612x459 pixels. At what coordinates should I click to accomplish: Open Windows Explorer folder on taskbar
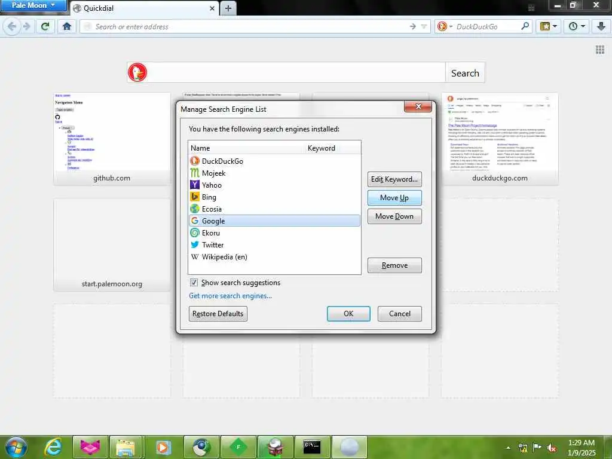point(126,447)
